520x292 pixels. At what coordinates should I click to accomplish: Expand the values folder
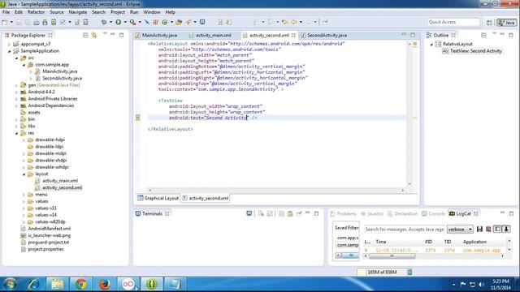[x=24, y=201]
